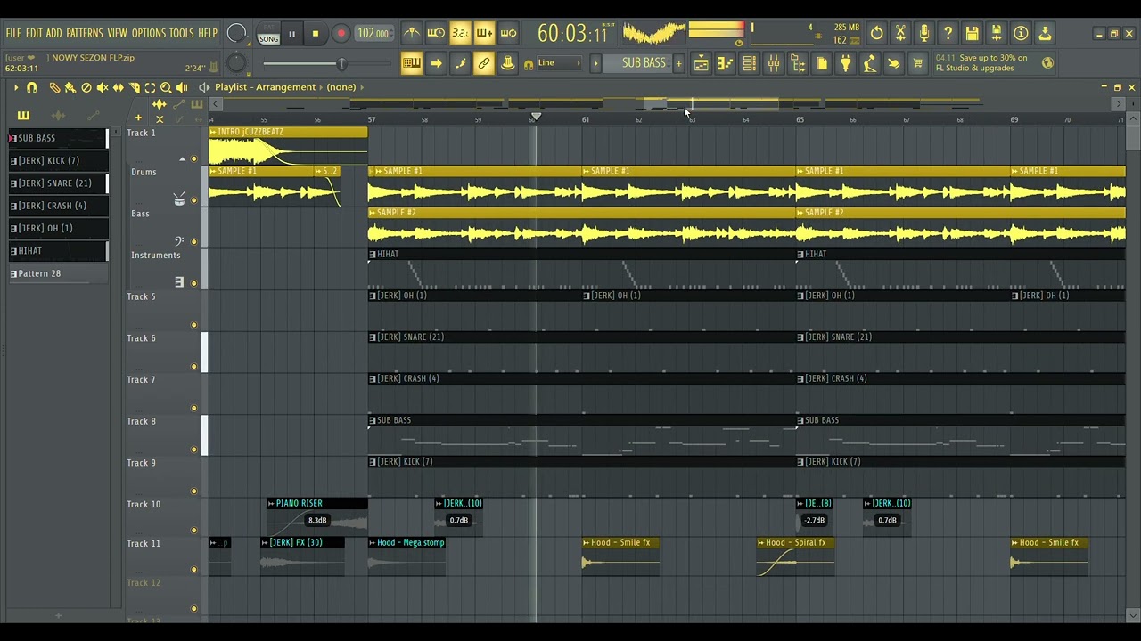
Task: Select the playlist pencil draw tool
Action: (x=54, y=87)
